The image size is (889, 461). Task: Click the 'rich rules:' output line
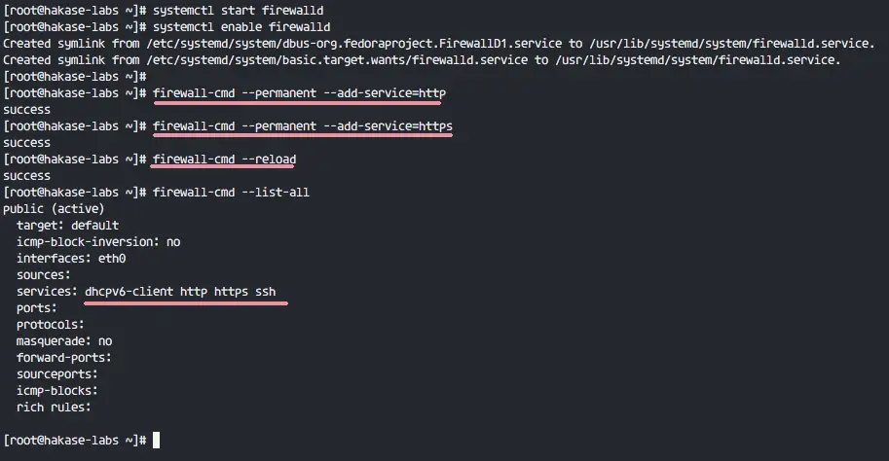[x=54, y=408]
